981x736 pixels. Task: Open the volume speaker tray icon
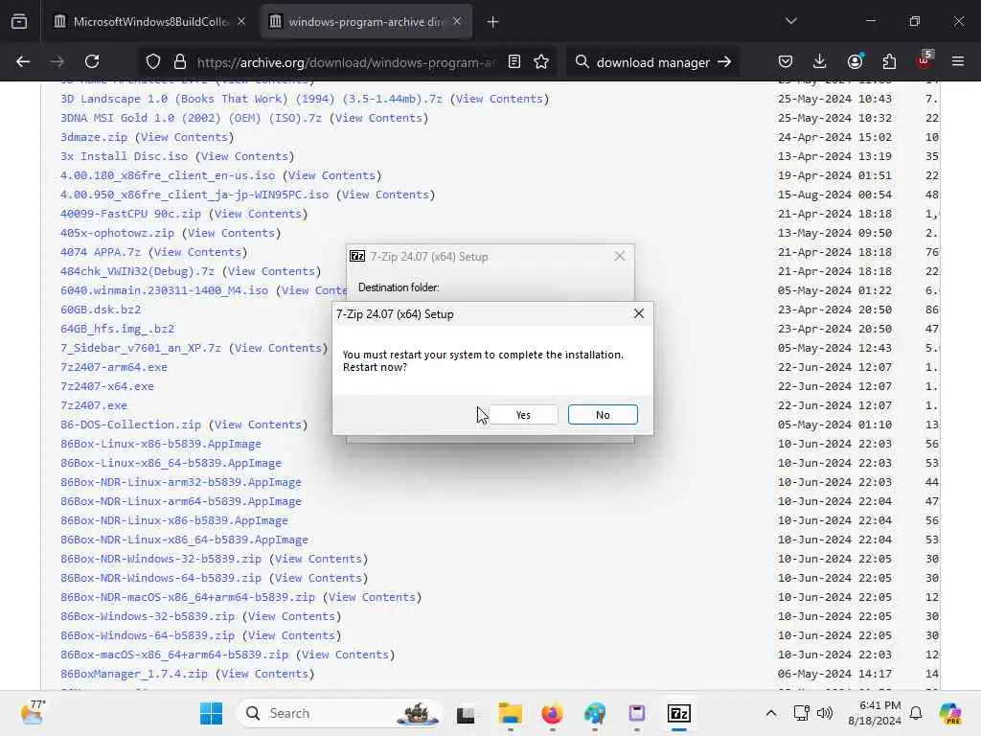point(825,713)
